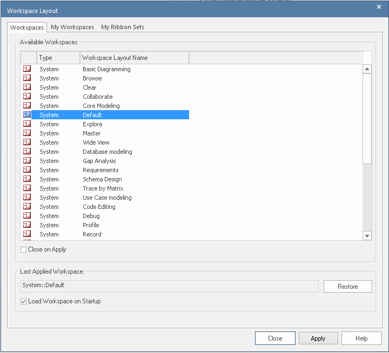Image resolution: width=389 pixels, height=353 pixels.
Task: Click the Requirements workspace icon
Action: click(x=27, y=170)
